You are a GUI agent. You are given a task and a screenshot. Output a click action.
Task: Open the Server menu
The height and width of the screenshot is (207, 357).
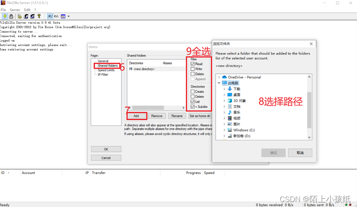(x=15, y=10)
